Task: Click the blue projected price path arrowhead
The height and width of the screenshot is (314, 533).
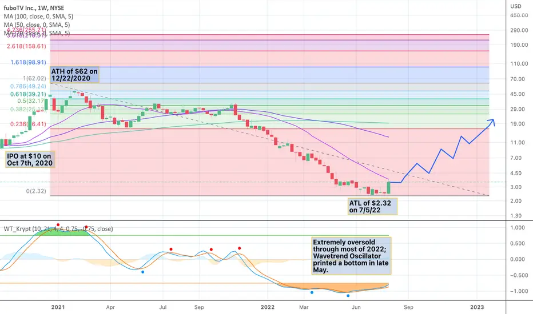Action: [491, 122]
